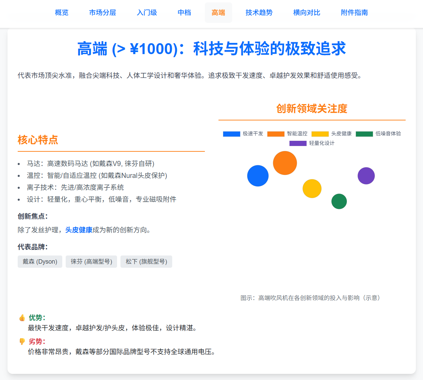Screen dimensions: 423x380
Task: Click the 创新领域关注度 chart title
Action: (312, 109)
